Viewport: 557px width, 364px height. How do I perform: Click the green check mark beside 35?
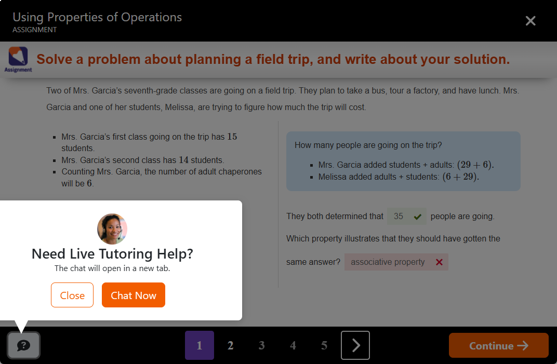click(x=418, y=217)
